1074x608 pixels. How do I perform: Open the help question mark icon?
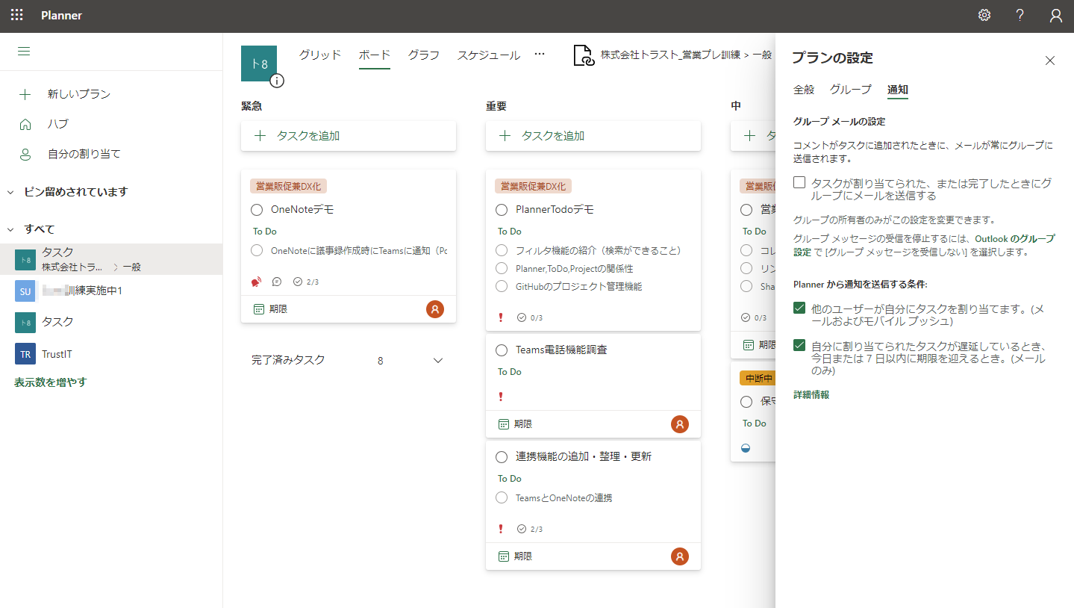(x=1020, y=15)
